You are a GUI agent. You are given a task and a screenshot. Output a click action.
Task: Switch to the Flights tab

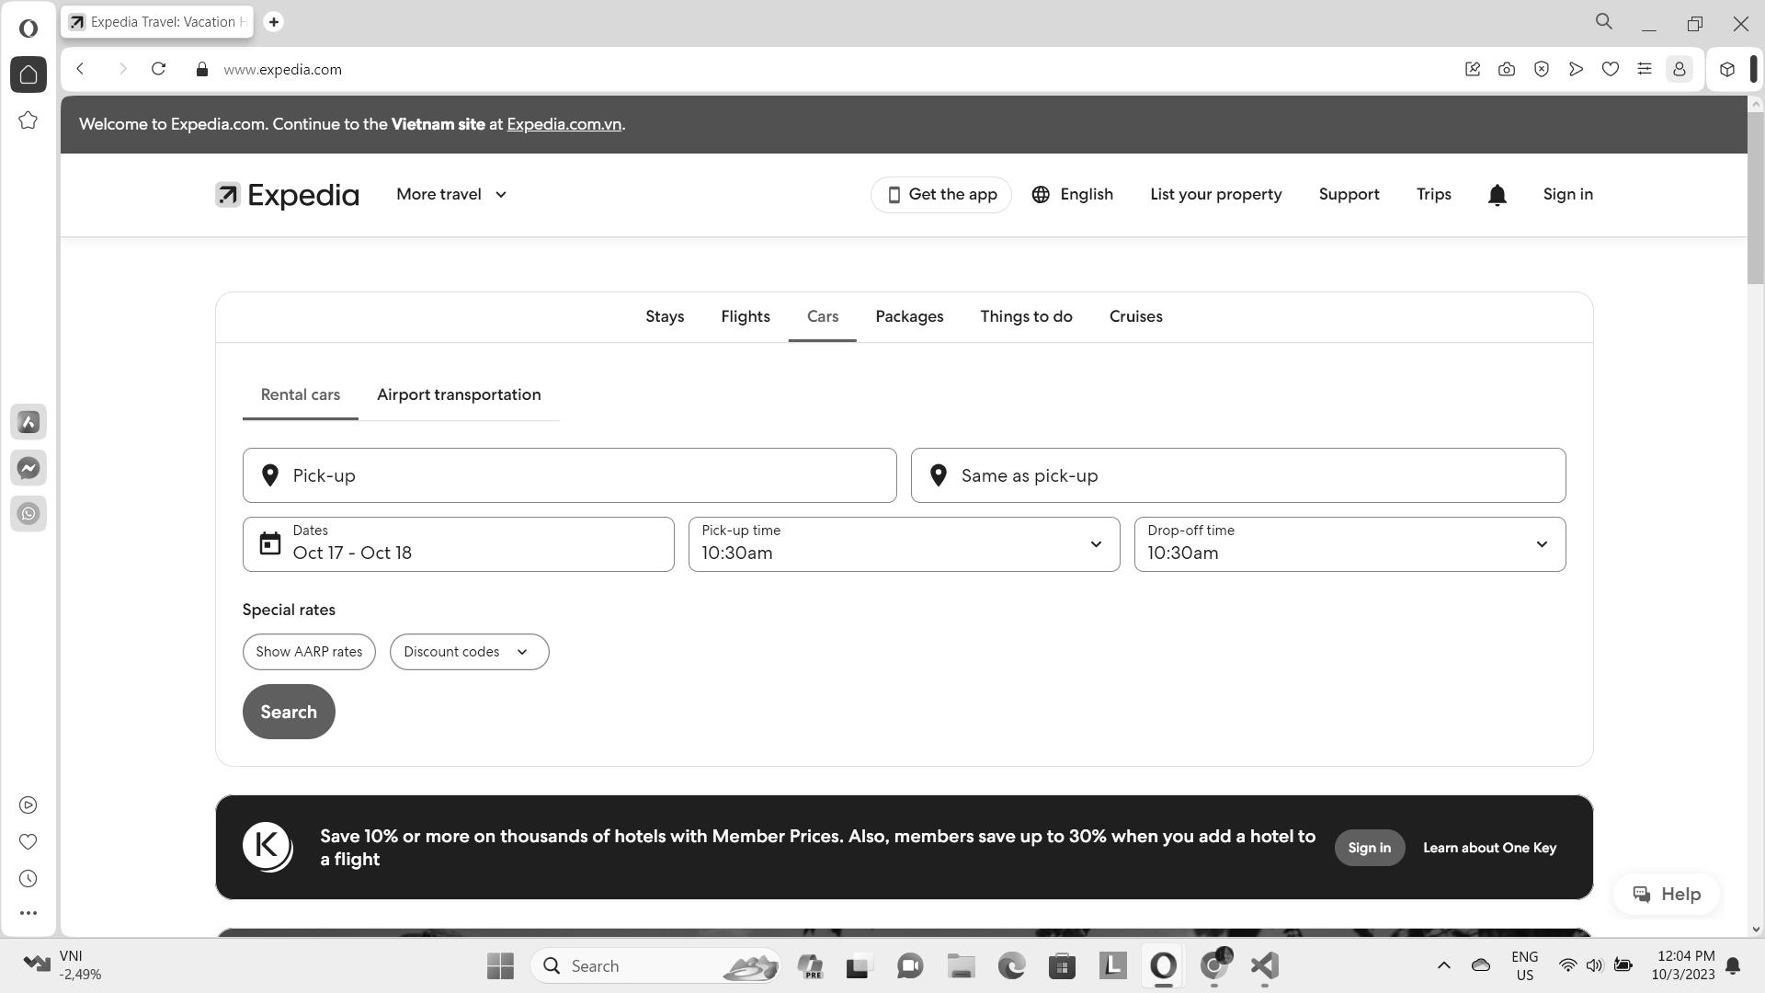(x=746, y=316)
